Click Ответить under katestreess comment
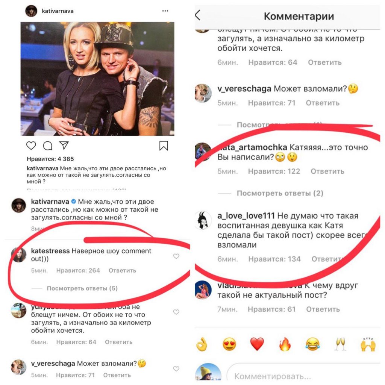Viewport: 385px width, 385px height. (122, 271)
